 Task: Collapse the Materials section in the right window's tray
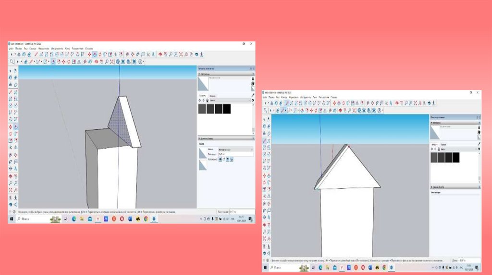click(x=432, y=123)
